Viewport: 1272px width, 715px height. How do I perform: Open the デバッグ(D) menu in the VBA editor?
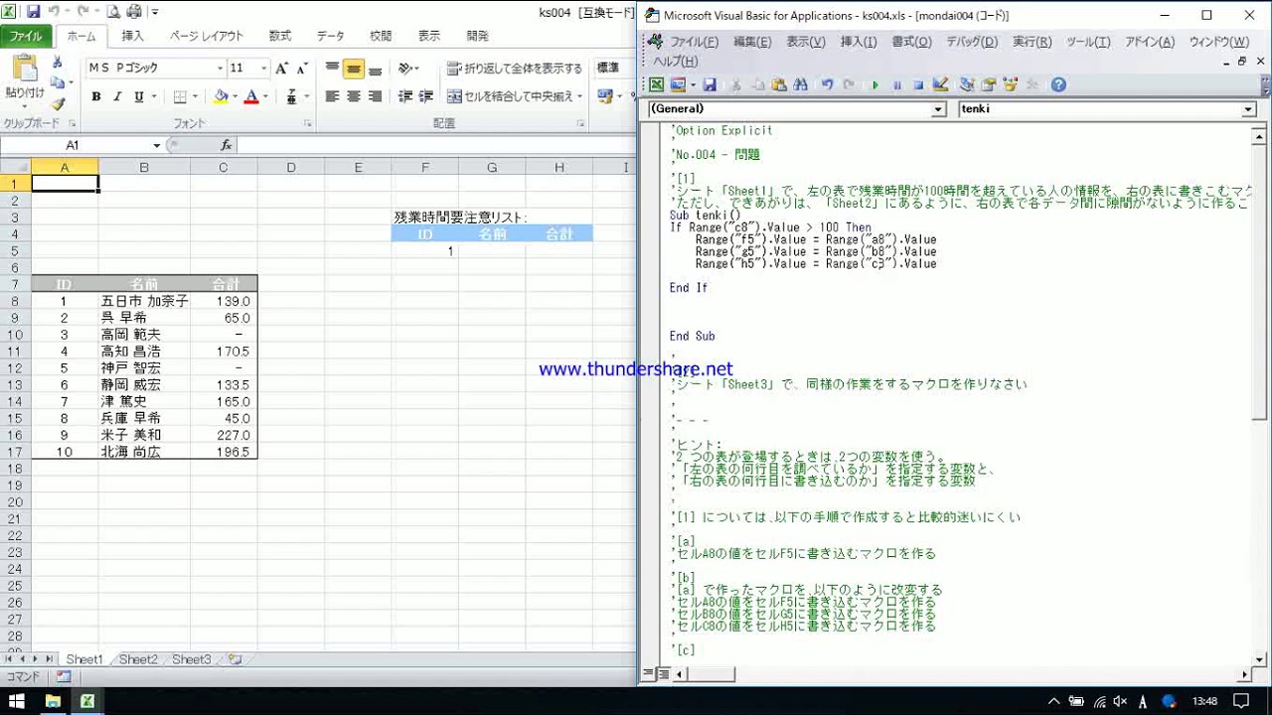(x=971, y=42)
